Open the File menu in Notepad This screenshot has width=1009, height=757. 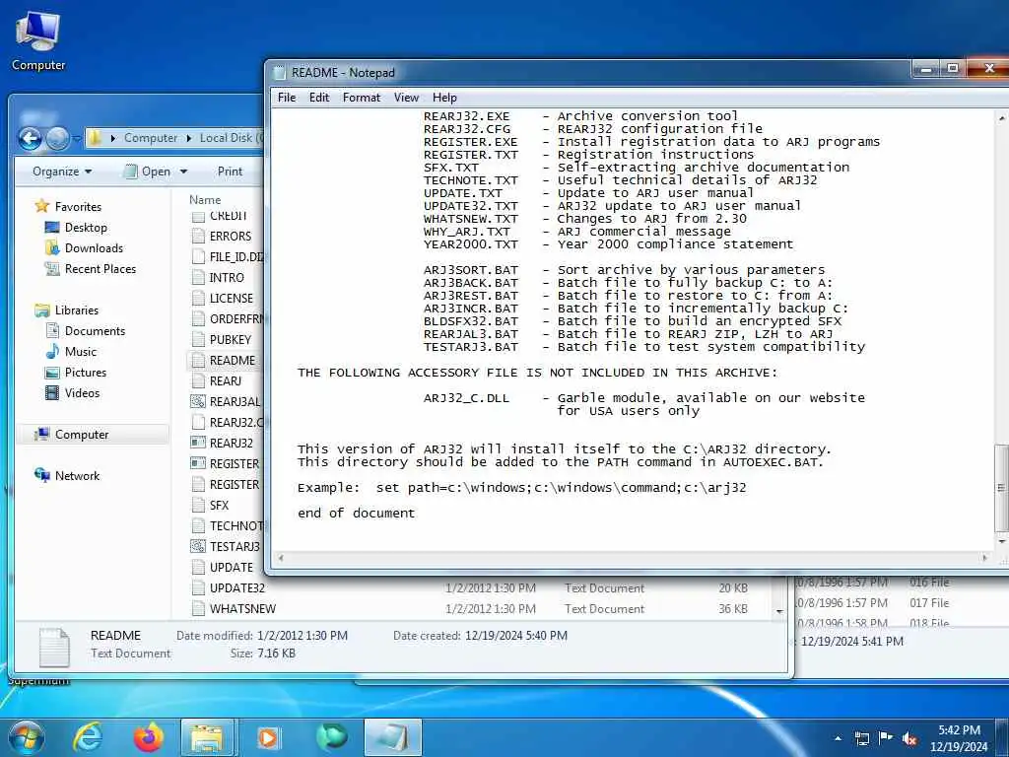tap(287, 98)
